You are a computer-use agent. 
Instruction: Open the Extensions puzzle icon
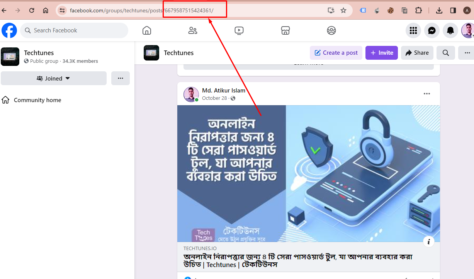(418, 10)
